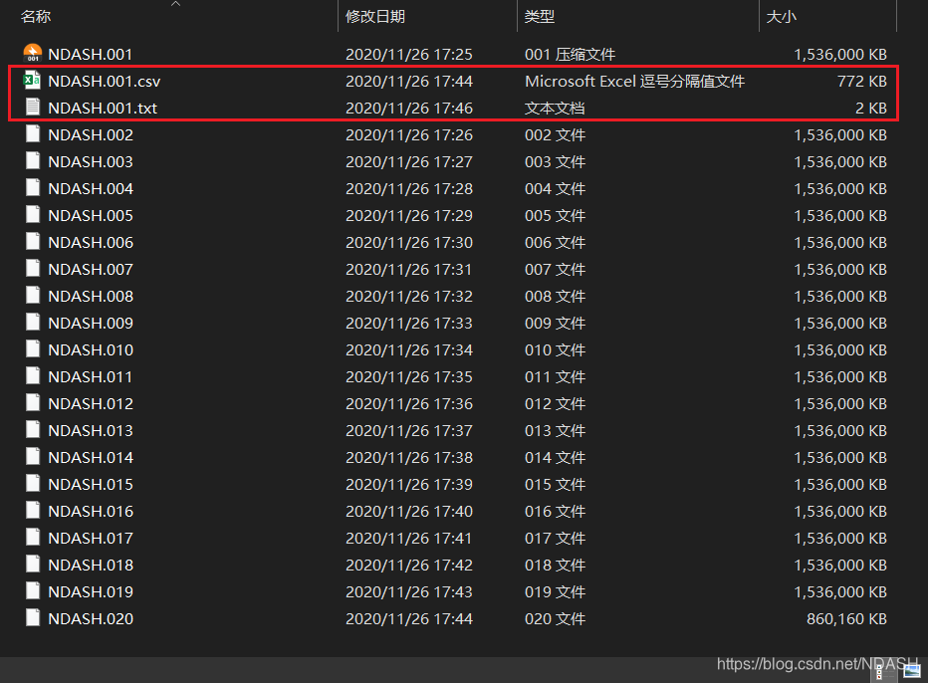
Task: Click the type '文本文档' of NDASH.001.txt
Action: [x=555, y=109]
